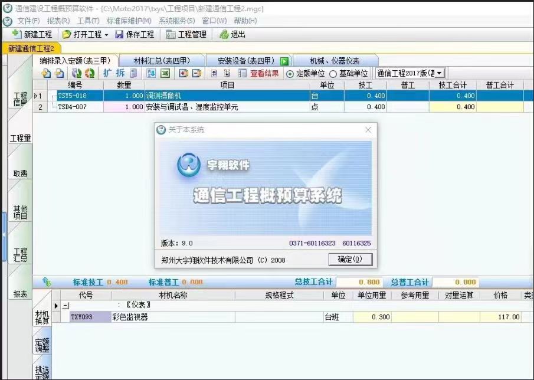
Task: Click the 退出 exit icon
Action: click(x=224, y=34)
